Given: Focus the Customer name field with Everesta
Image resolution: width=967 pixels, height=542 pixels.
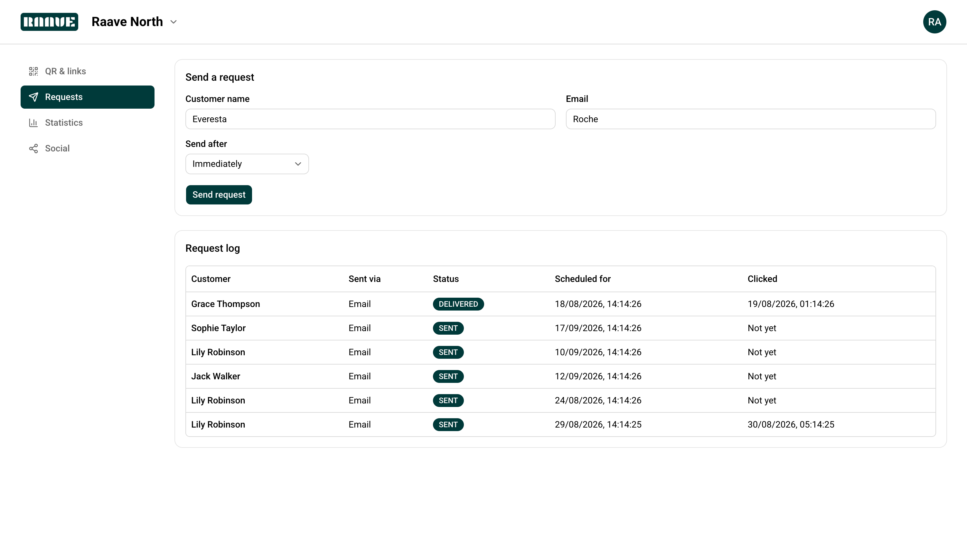Looking at the screenshot, I should click(370, 119).
